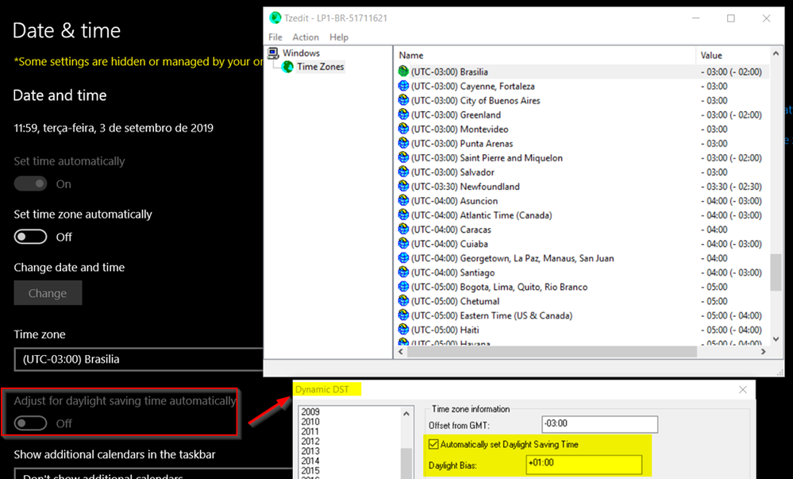The height and width of the screenshot is (479, 793).
Task: Click the globe icon beside Punta Arenas
Action: click(x=403, y=143)
